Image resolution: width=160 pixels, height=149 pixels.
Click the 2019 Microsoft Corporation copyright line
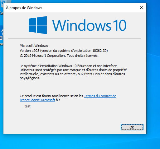pyautogui.click(x=59, y=56)
